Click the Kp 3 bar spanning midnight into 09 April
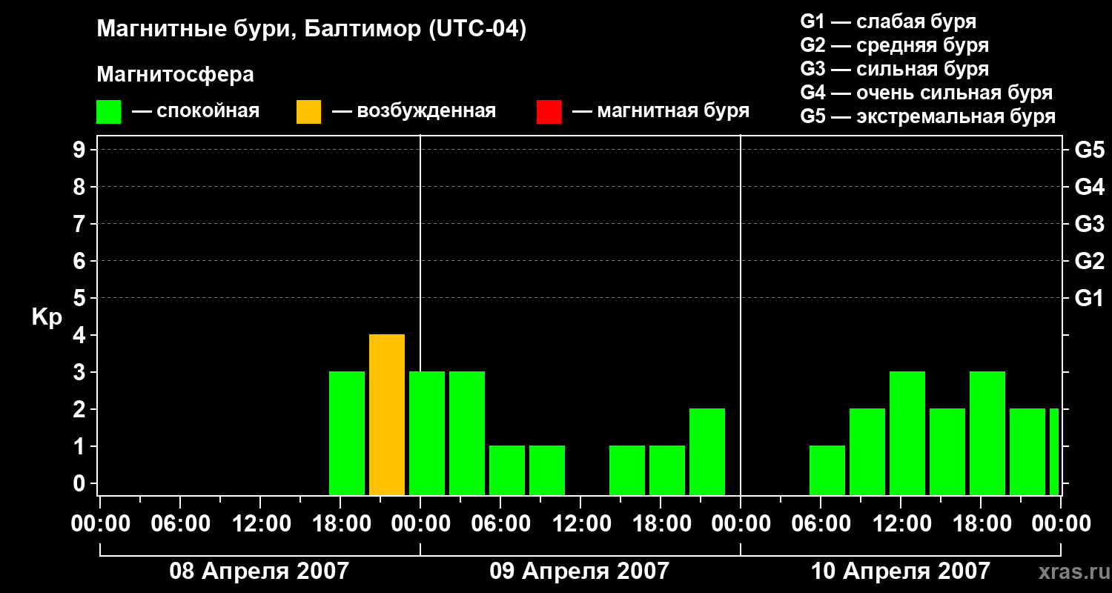Viewport: 1112px width, 593px height. [427, 433]
